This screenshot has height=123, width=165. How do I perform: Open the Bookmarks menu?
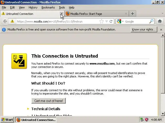(48, 7)
